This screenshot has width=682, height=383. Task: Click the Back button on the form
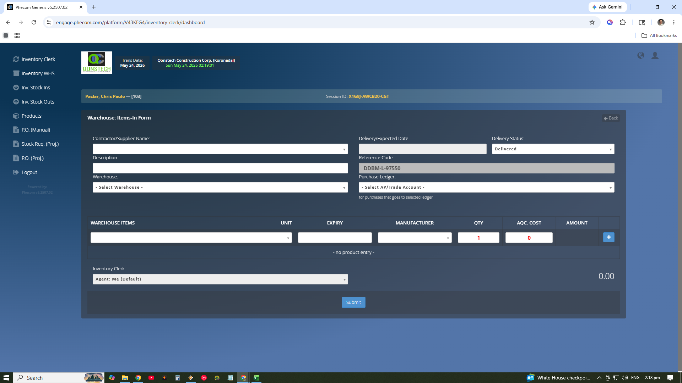point(611,118)
